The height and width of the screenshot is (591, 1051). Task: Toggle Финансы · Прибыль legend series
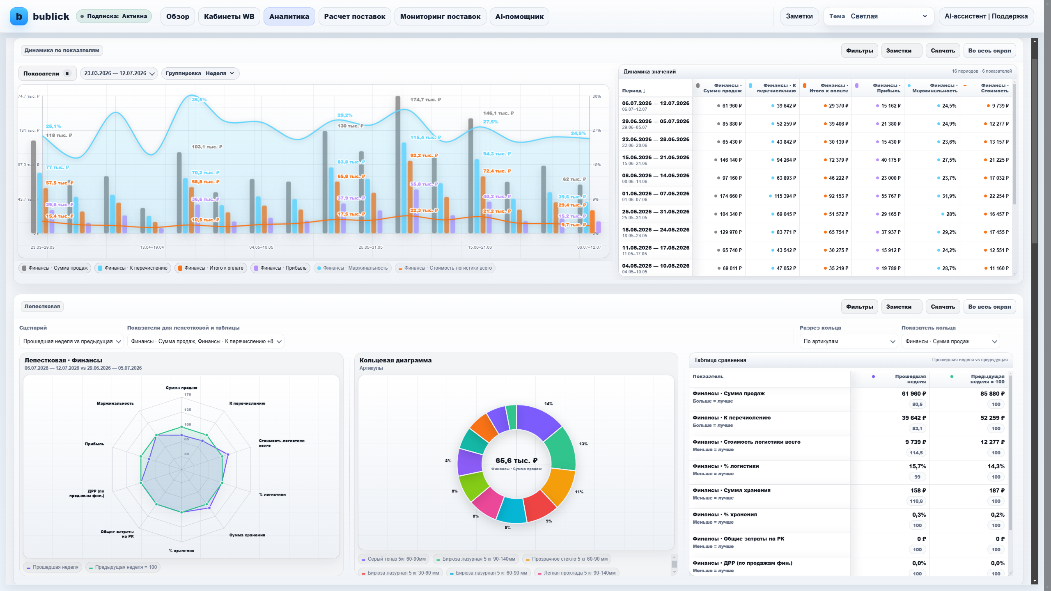point(280,268)
